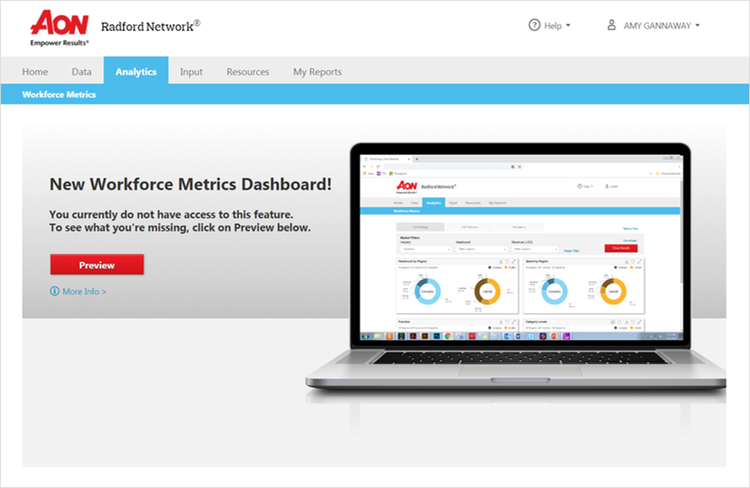The width and height of the screenshot is (750, 488).
Task: Select the Workforce Metrics submenu item
Action: 59,94
